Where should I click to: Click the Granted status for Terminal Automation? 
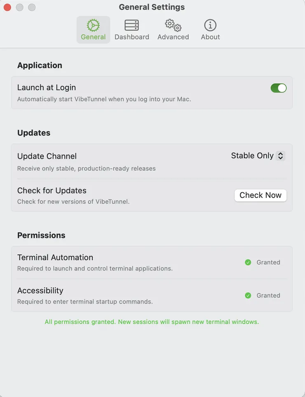click(x=268, y=262)
